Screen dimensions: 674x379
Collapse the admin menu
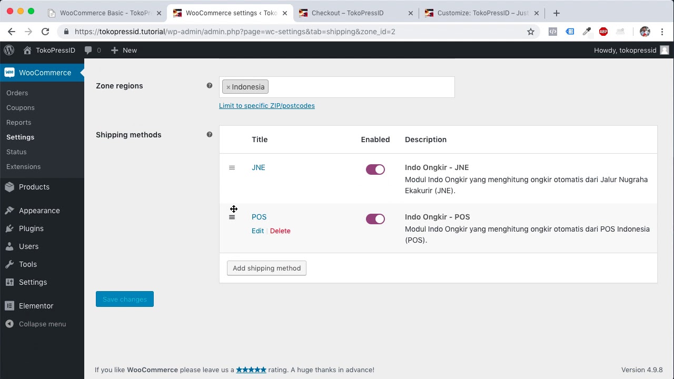coord(42,324)
